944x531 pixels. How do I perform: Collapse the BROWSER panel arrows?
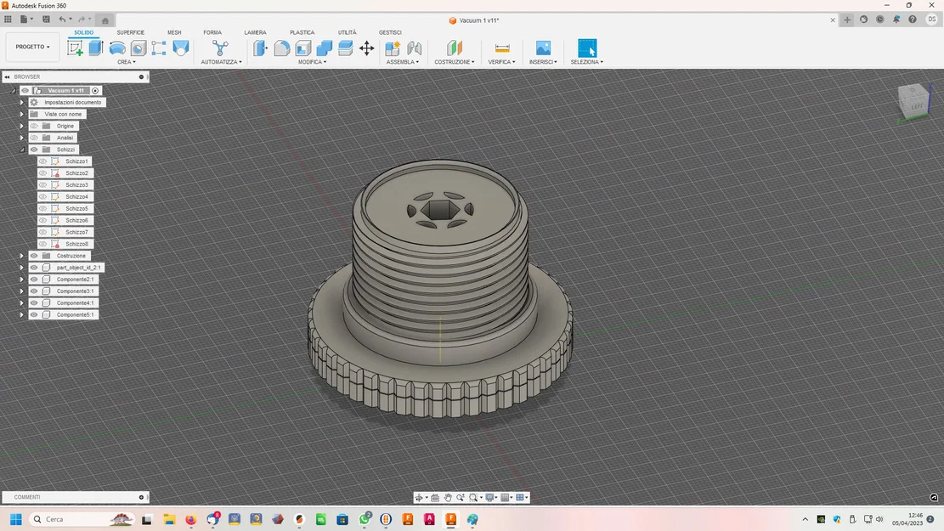[8, 77]
